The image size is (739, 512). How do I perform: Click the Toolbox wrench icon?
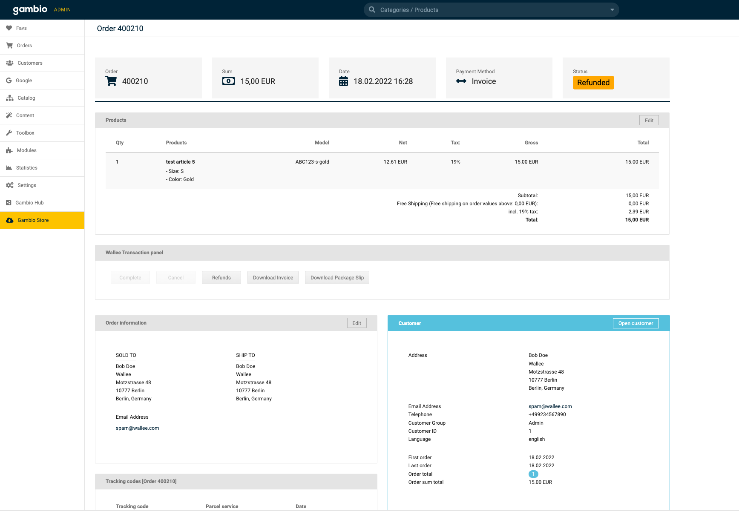tap(9, 133)
